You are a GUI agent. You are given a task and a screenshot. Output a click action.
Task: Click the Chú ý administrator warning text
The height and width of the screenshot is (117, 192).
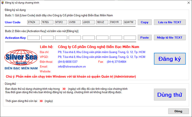coord(71,77)
